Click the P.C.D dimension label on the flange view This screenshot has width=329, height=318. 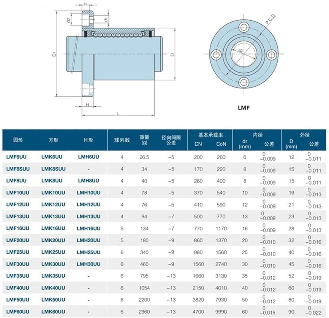pyautogui.click(x=271, y=19)
